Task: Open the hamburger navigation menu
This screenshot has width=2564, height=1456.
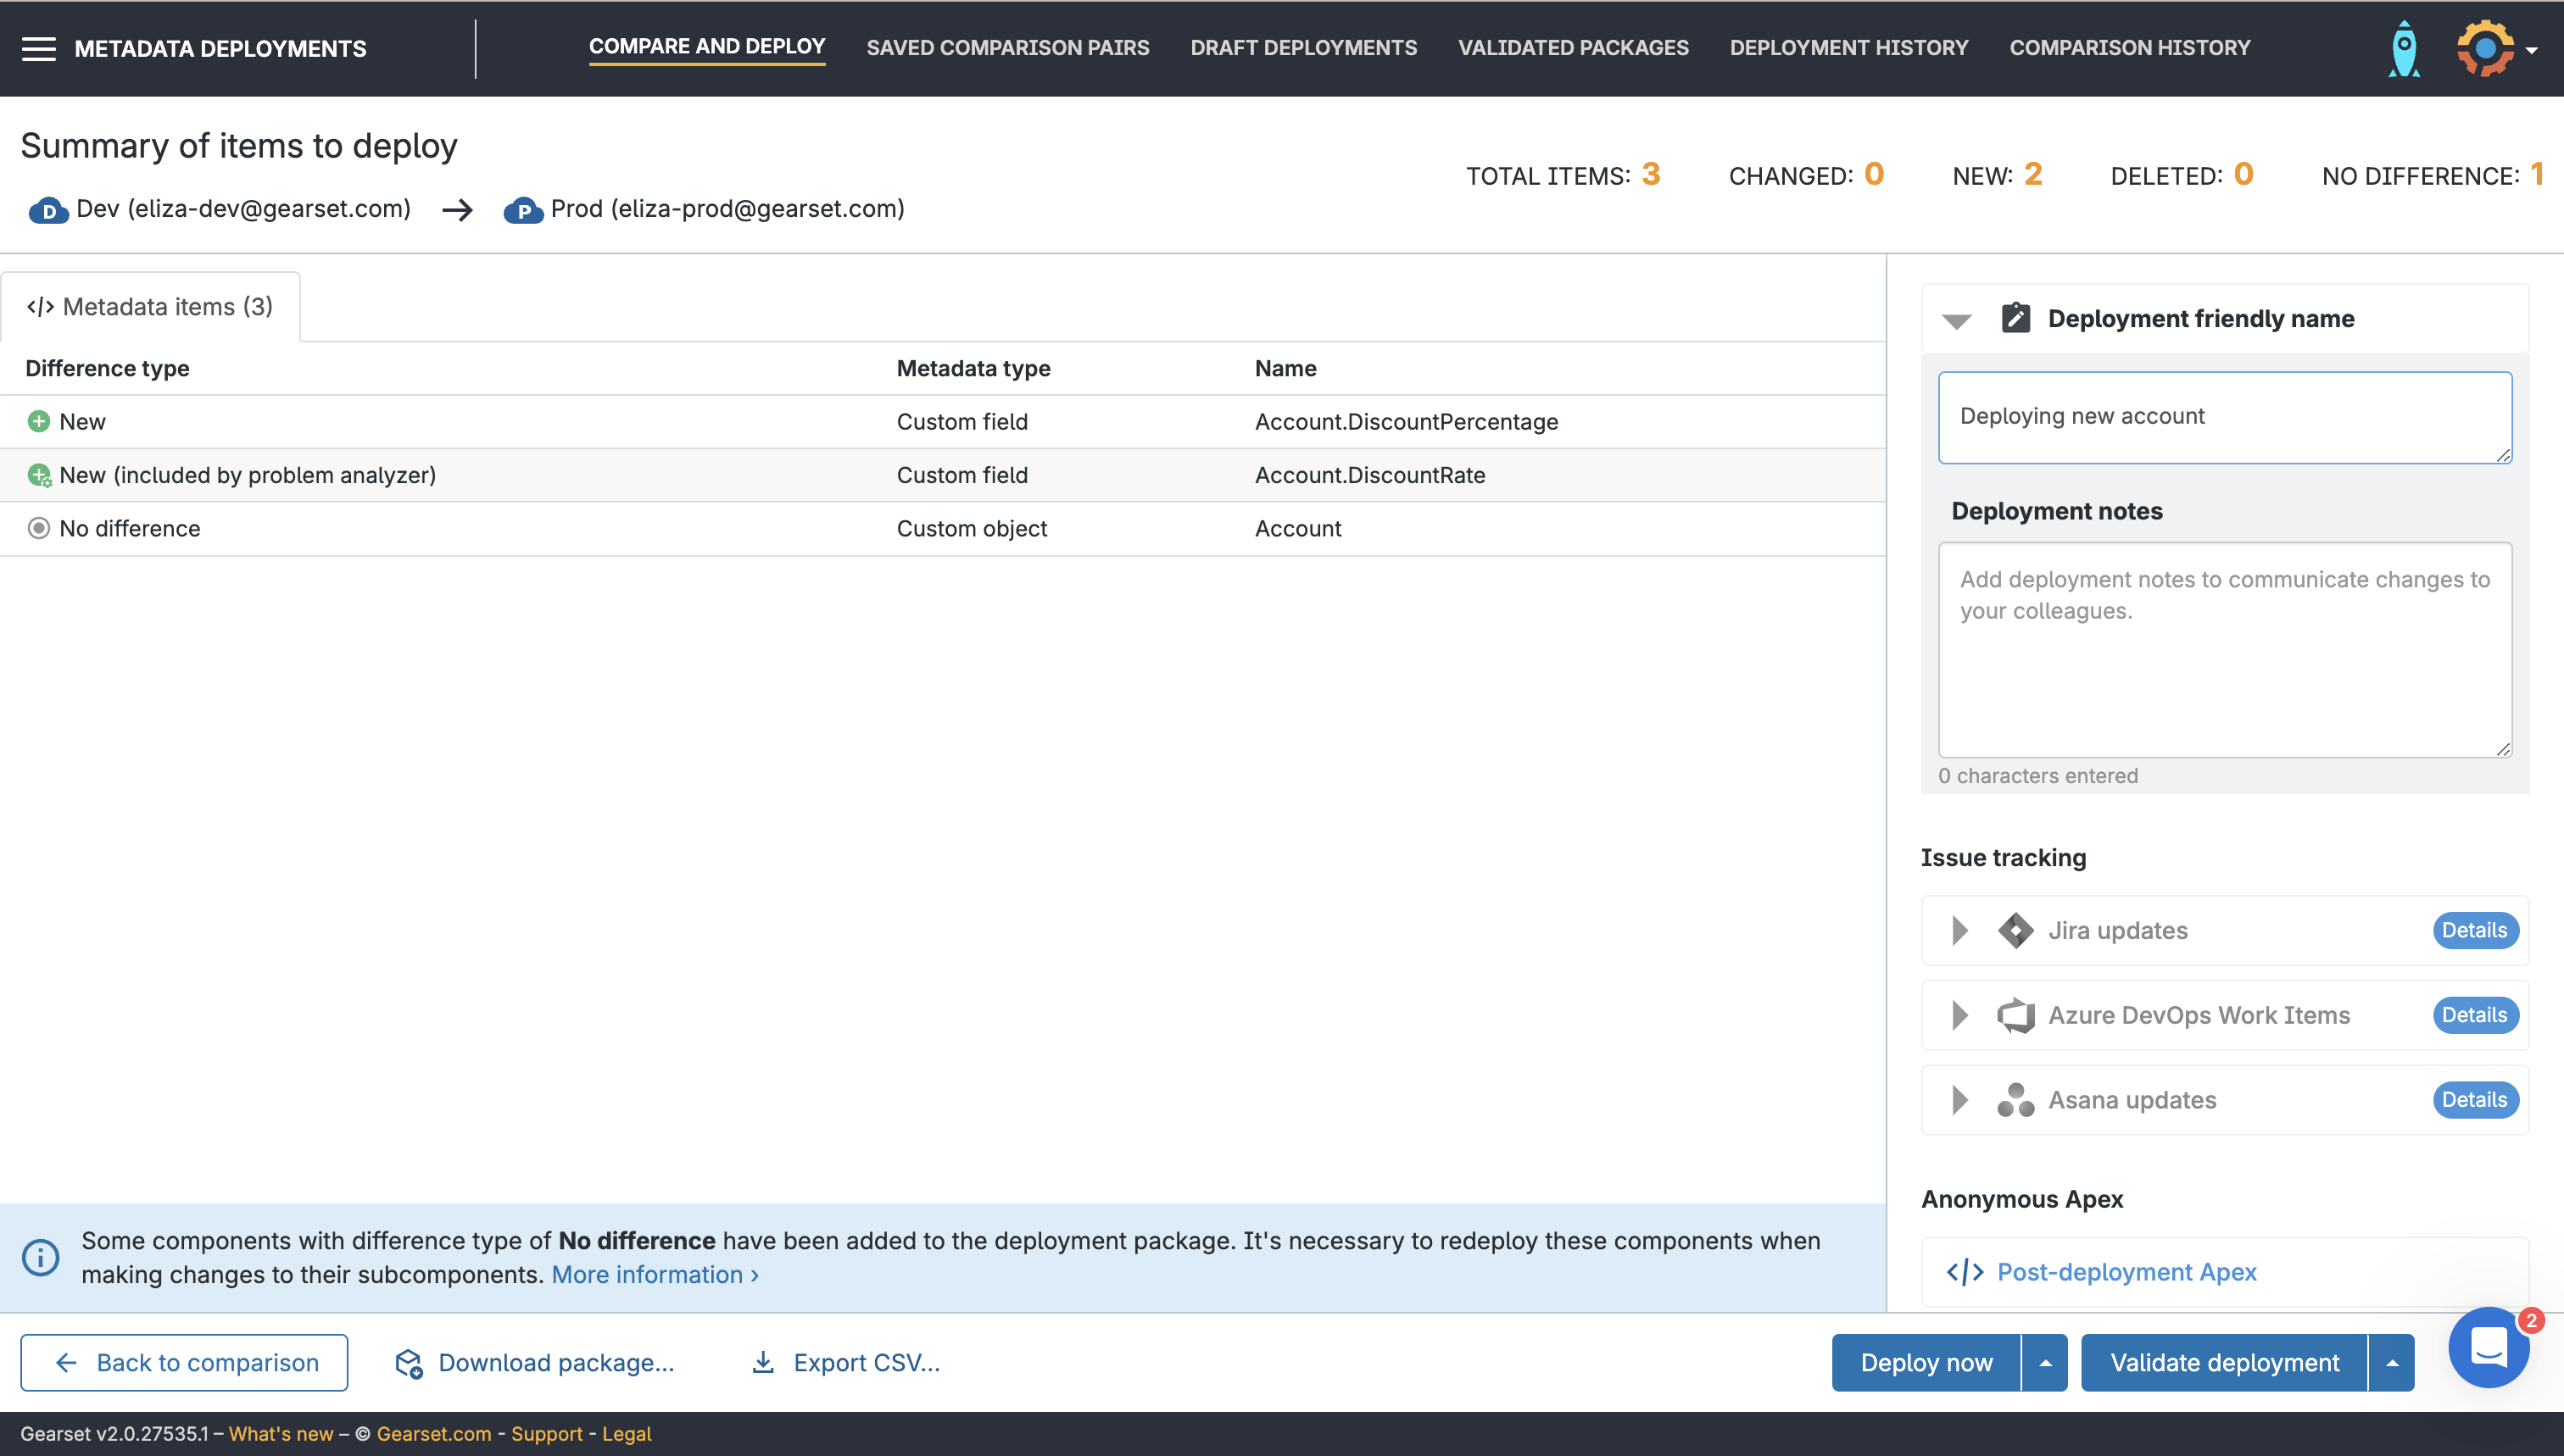Action: coord(38,48)
